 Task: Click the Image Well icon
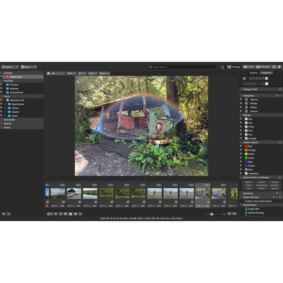tap(246, 209)
